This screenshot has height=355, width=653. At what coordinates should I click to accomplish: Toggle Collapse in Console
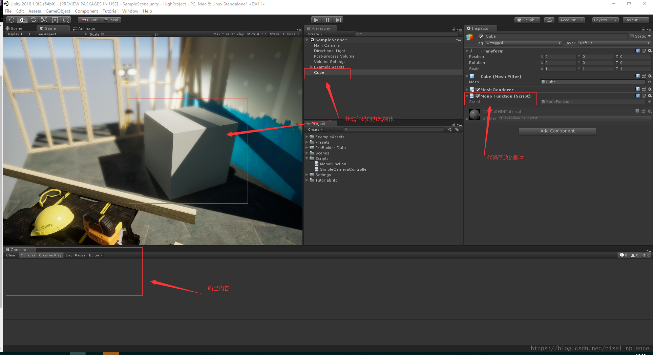(28, 255)
